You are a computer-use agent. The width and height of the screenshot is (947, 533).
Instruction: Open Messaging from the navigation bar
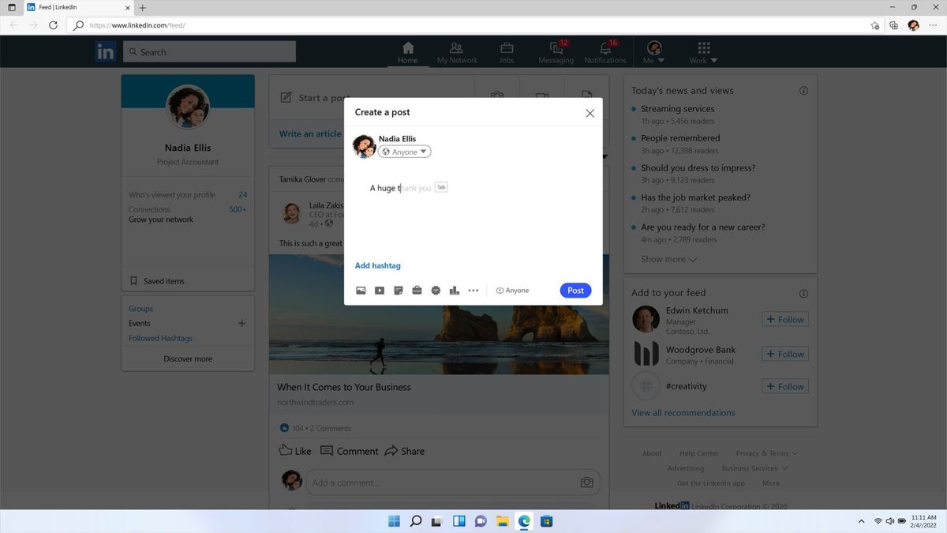pyautogui.click(x=555, y=51)
